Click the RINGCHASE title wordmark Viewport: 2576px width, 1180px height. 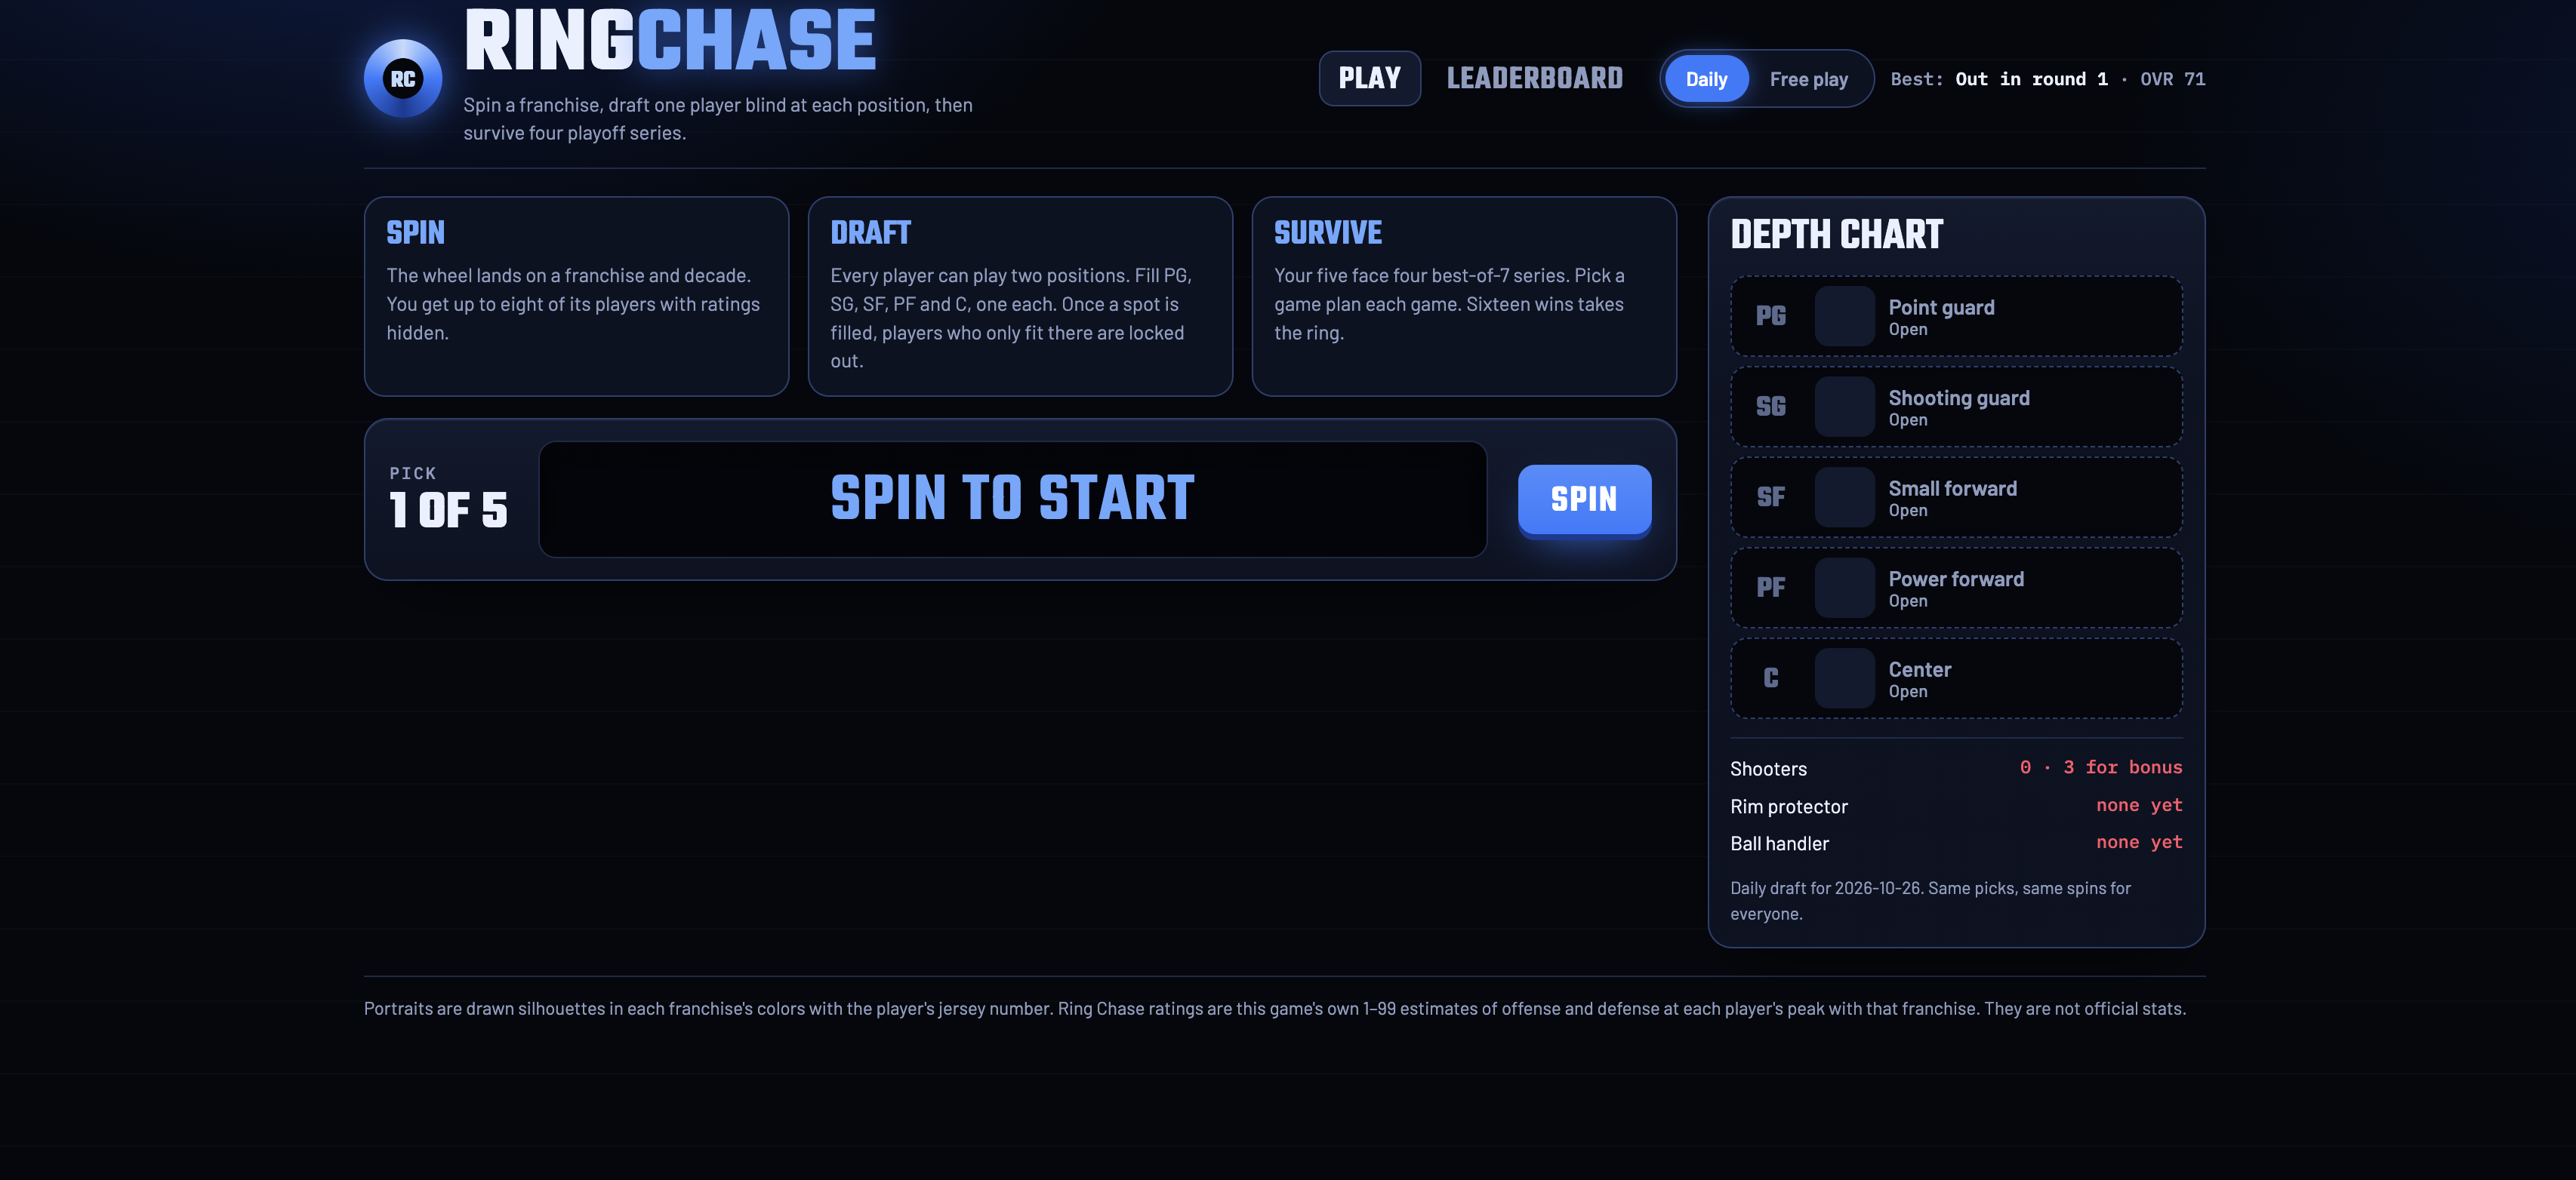(x=670, y=41)
